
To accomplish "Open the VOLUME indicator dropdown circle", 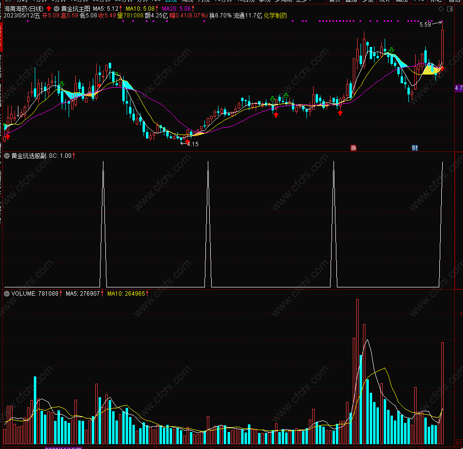I will [7, 294].
